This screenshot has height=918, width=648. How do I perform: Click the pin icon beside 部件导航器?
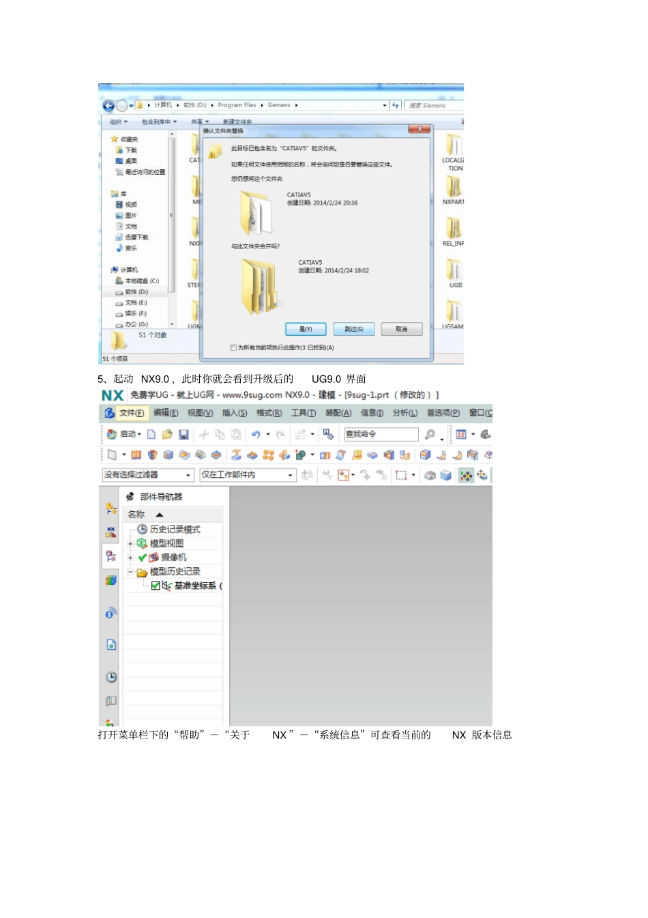[130, 497]
